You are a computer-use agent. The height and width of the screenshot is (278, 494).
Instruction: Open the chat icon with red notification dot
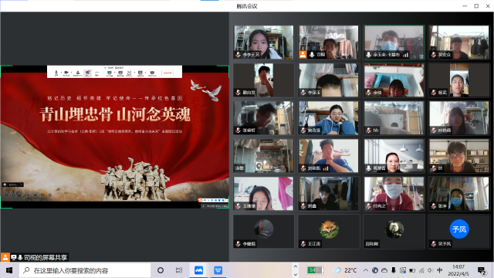click(87, 73)
